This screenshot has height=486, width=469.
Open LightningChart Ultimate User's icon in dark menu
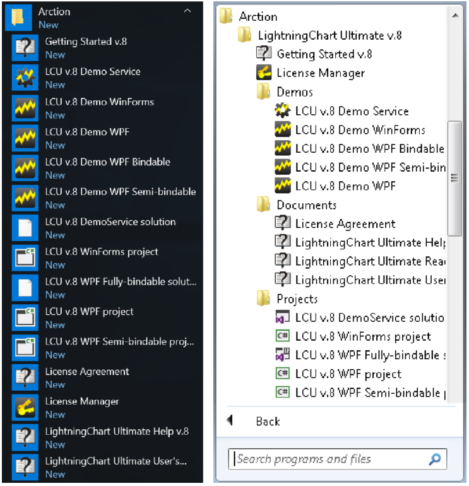[x=25, y=468]
